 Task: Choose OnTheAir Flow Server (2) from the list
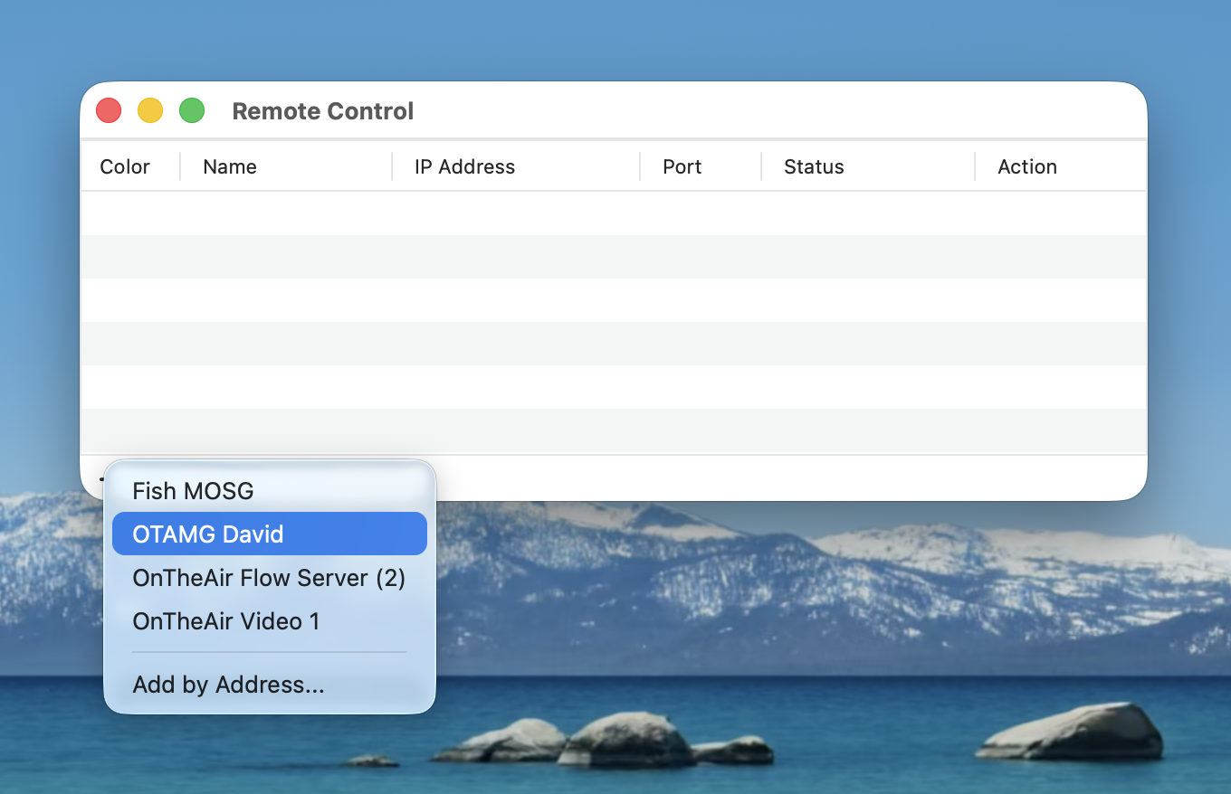click(x=269, y=578)
